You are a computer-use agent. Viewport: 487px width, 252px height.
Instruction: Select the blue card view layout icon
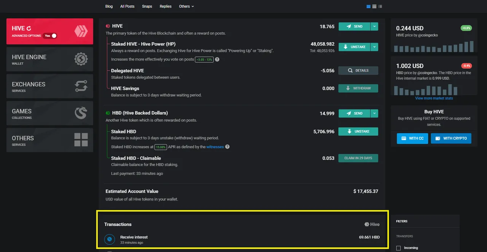click(368, 6)
